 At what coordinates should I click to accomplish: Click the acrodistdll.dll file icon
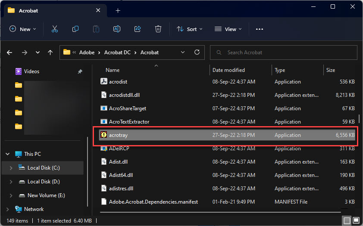pyautogui.click(x=104, y=95)
